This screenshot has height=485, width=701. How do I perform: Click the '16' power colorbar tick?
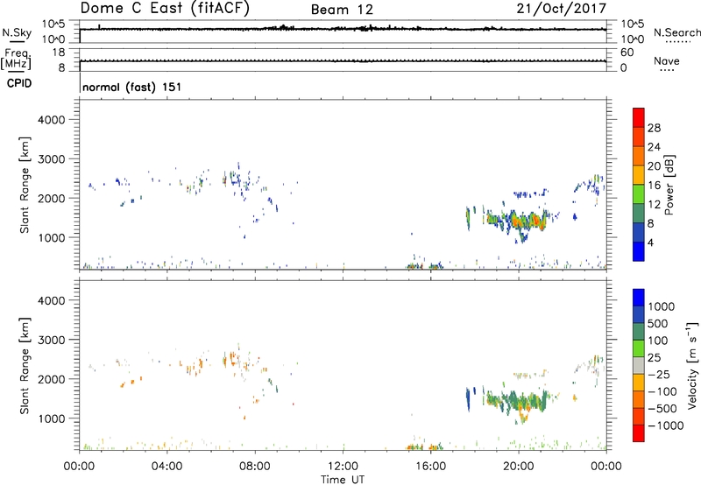pyautogui.click(x=654, y=186)
